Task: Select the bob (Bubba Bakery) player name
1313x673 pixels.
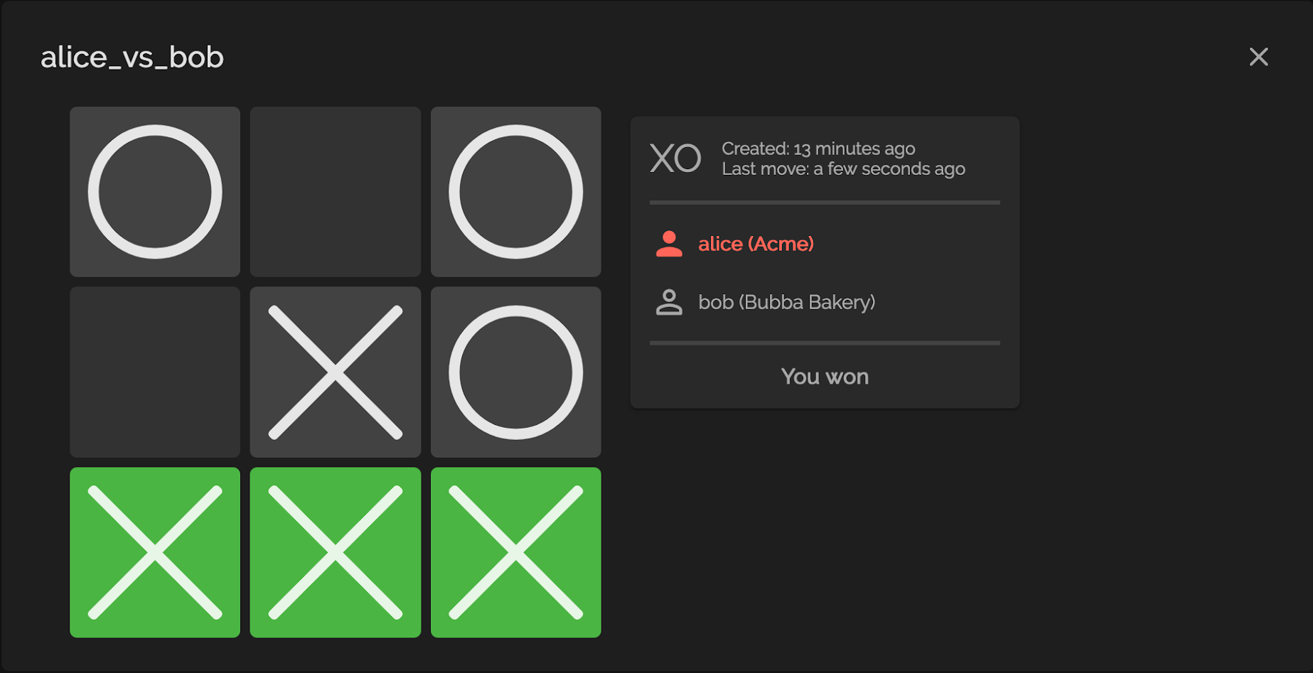Action: point(787,302)
